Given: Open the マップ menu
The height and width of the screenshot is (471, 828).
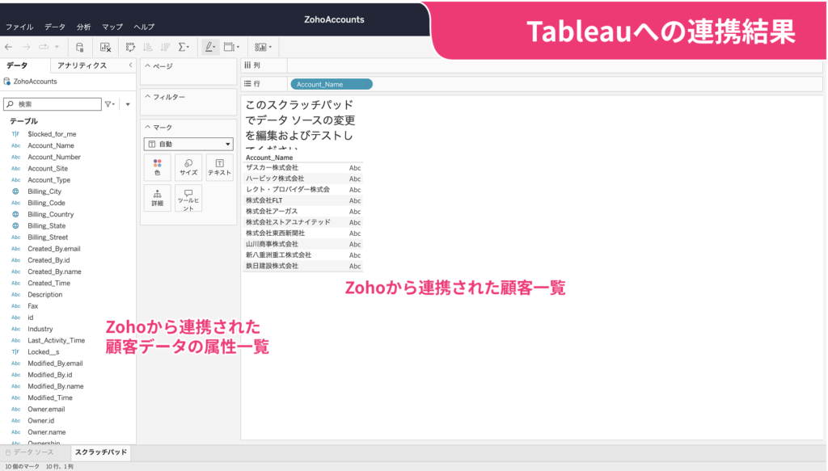Looking at the screenshot, I should click(112, 27).
